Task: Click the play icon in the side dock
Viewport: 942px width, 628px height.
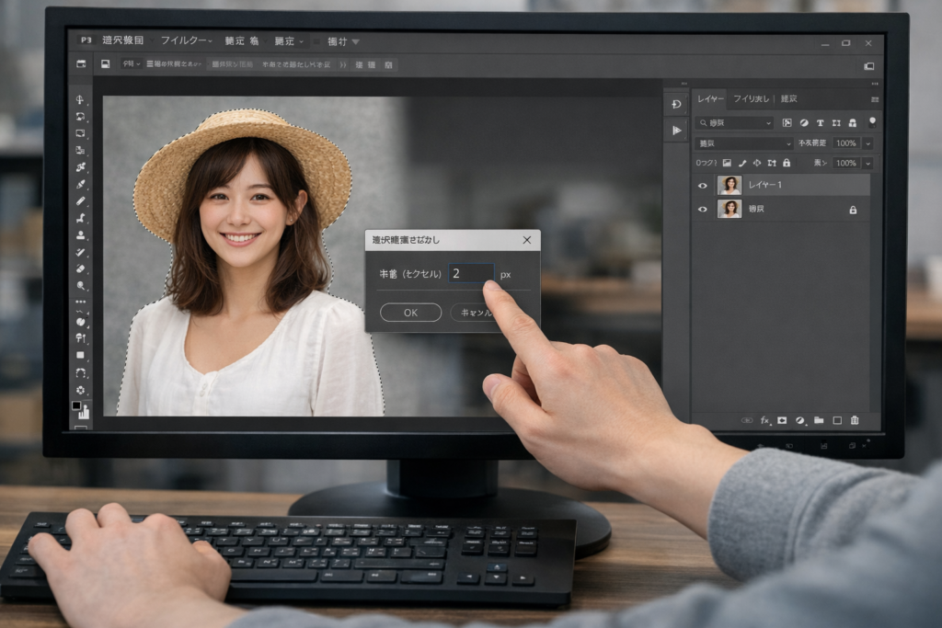Action: [677, 131]
